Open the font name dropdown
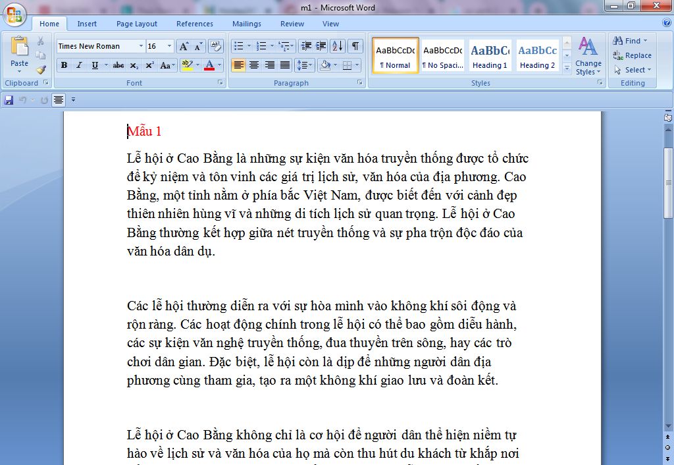The width and height of the screenshot is (674, 465). point(141,46)
